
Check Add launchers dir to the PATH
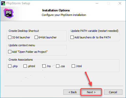[72, 37]
